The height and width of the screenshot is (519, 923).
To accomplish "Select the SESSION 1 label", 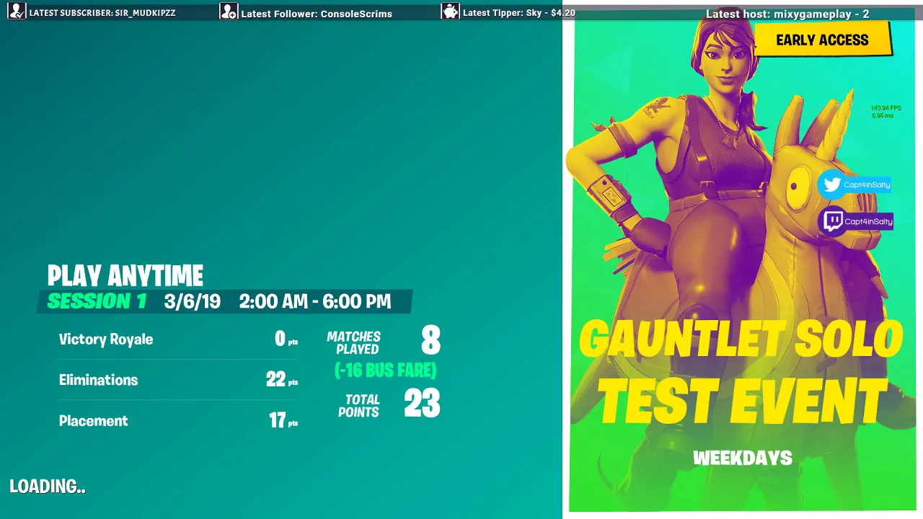I will click(x=97, y=301).
